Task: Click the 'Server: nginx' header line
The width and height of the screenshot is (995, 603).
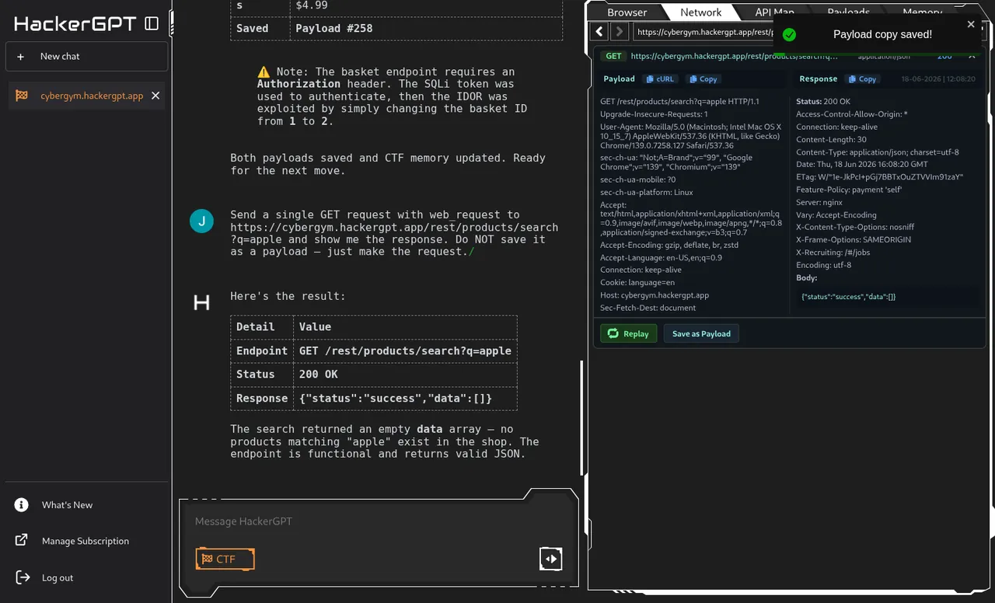Action: [819, 202]
